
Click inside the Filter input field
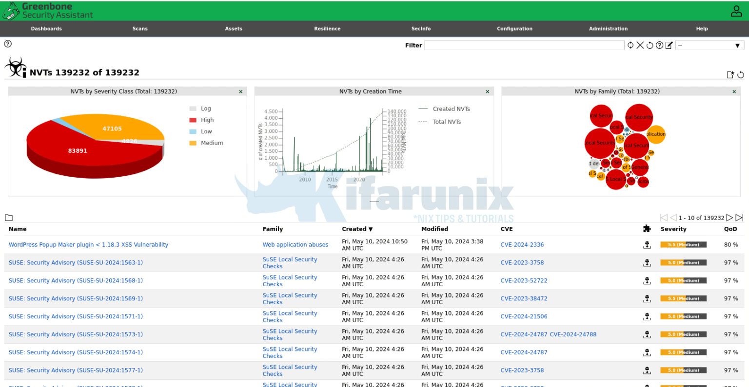pyautogui.click(x=524, y=45)
